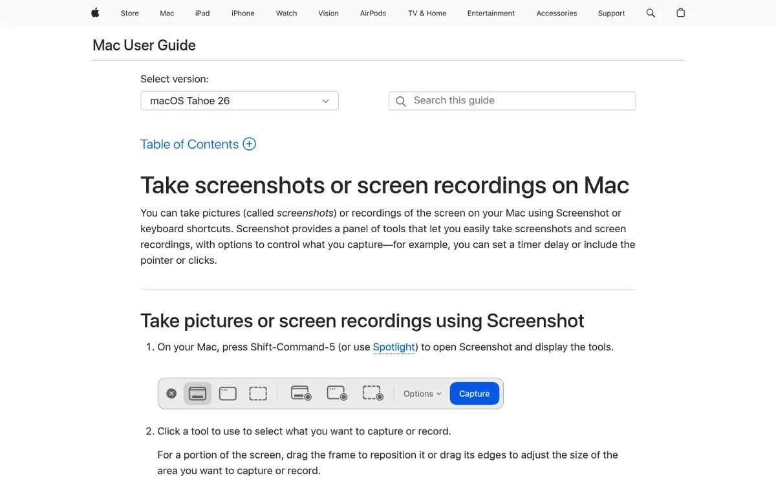776x485 pixels.
Task: Follow the Spotlight link in step 1
Action: point(394,347)
